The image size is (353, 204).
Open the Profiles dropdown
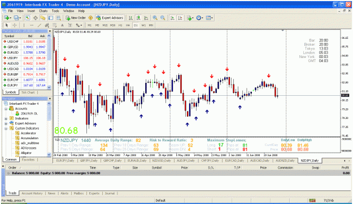point(18,17)
